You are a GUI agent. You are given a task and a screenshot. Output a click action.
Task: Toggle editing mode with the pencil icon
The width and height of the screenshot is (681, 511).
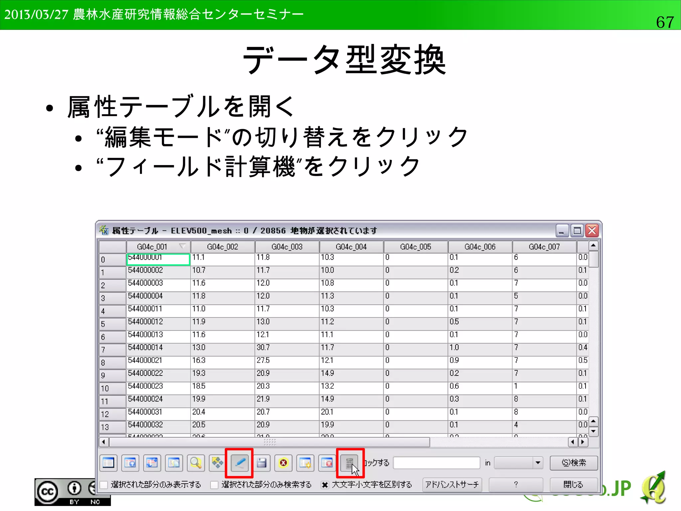coord(239,463)
